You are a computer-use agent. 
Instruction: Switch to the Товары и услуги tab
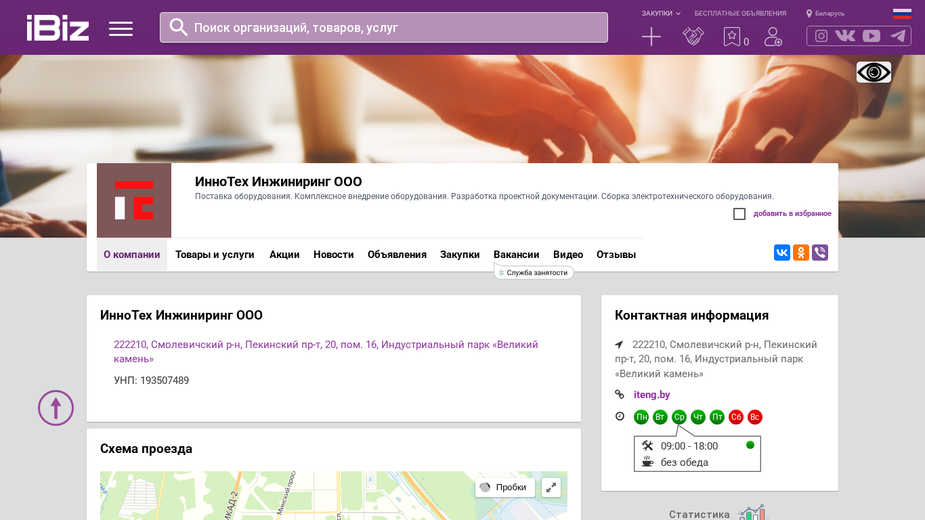click(x=215, y=255)
